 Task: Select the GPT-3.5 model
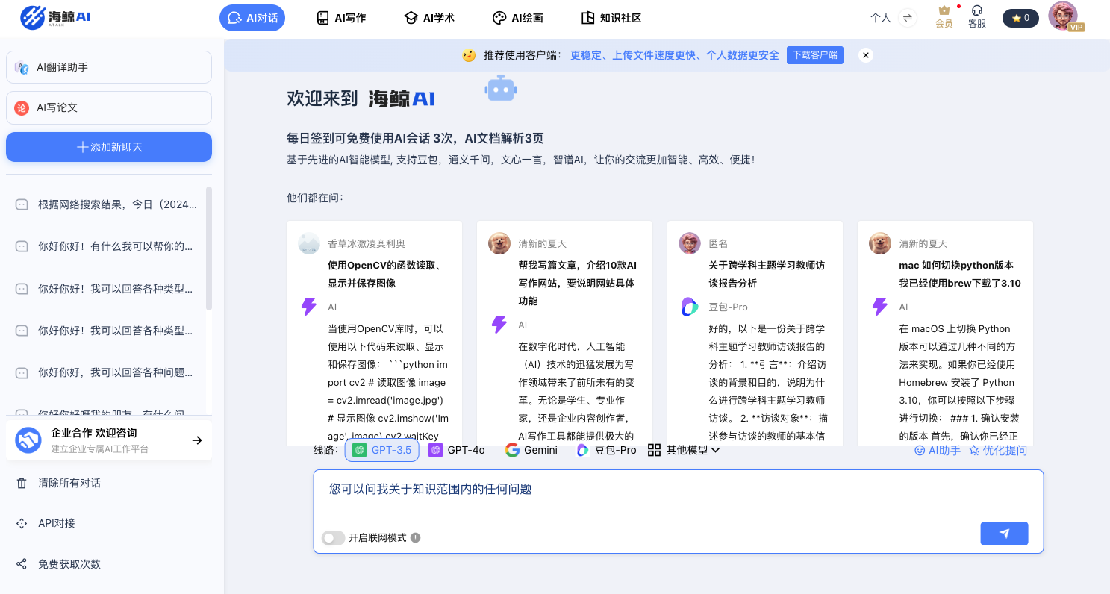(x=382, y=450)
